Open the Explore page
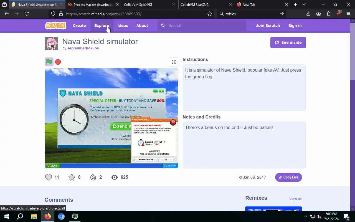 pyautogui.click(x=102, y=26)
